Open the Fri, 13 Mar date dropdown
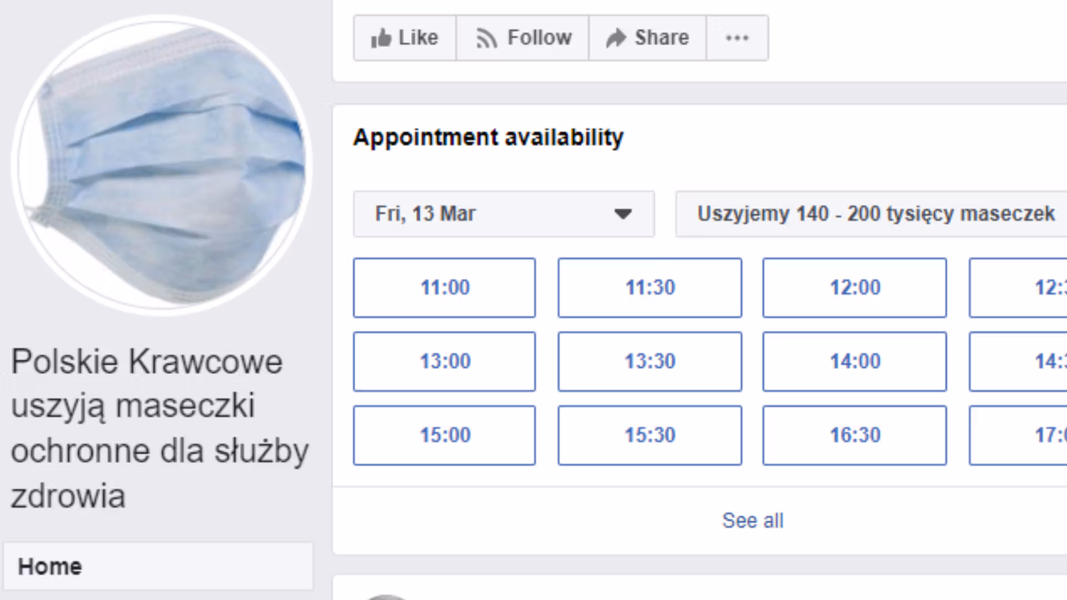Viewport: 1067px width, 600px height. tap(503, 214)
